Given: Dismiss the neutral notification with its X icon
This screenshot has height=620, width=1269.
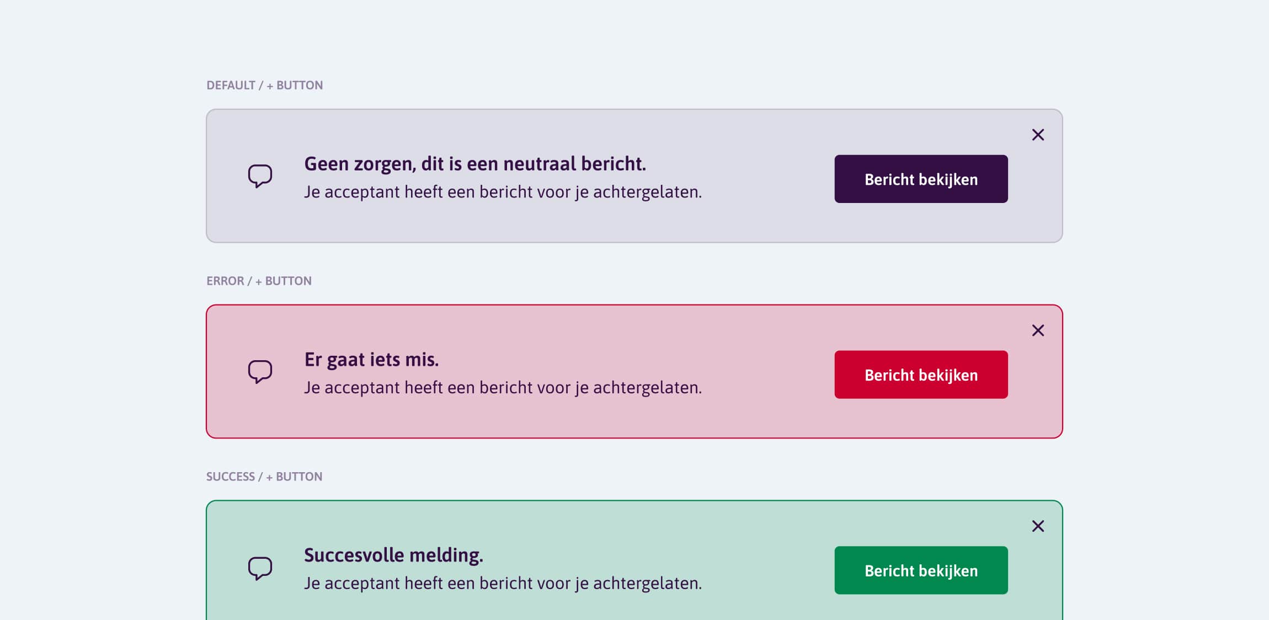Looking at the screenshot, I should point(1037,135).
